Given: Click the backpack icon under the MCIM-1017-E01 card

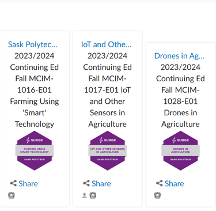Looking at the screenshot, I should click(93, 195).
